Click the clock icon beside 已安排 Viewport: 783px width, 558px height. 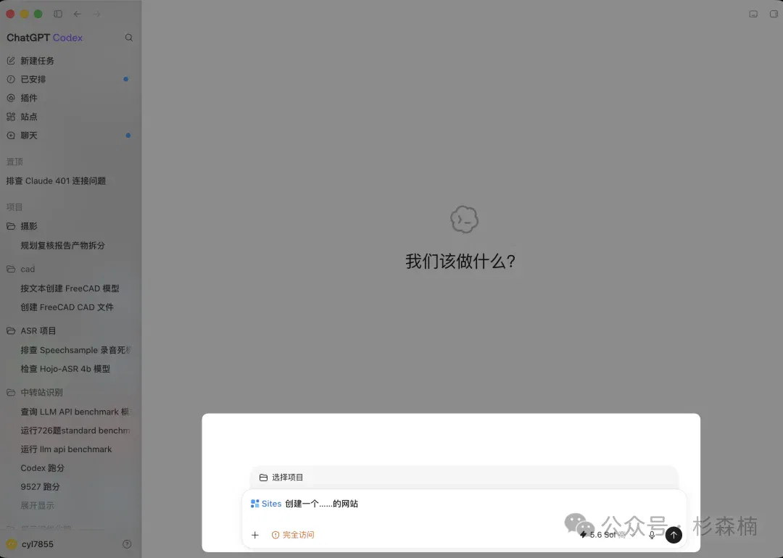11,80
